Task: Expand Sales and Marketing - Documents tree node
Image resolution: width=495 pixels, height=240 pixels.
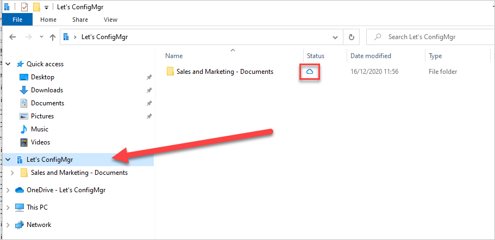Action: tap(12, 173)
